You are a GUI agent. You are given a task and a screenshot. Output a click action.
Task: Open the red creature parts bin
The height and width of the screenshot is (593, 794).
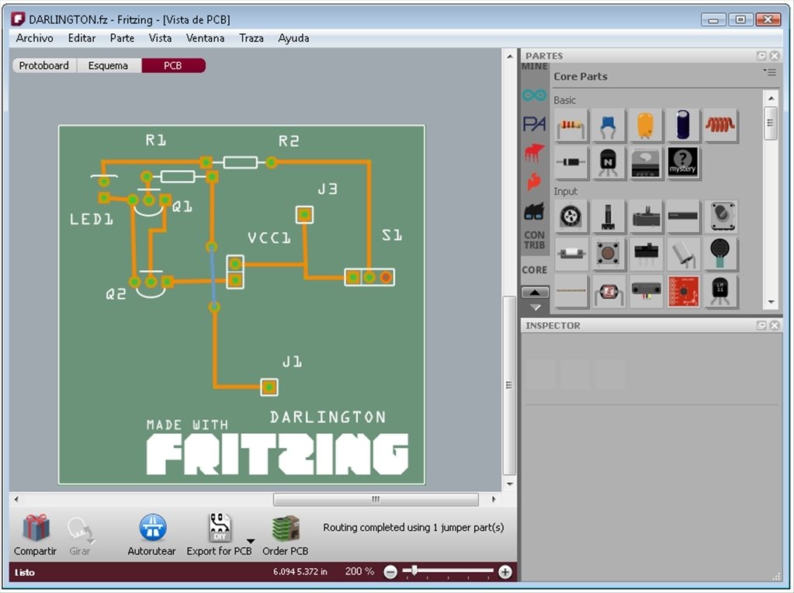point(534,152)
